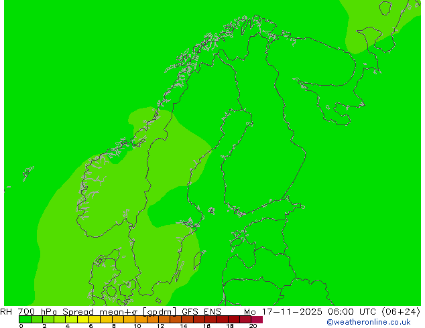
Task: Pick the legend swatch for spread 6 to 7
Action: (x=95, y=319)
